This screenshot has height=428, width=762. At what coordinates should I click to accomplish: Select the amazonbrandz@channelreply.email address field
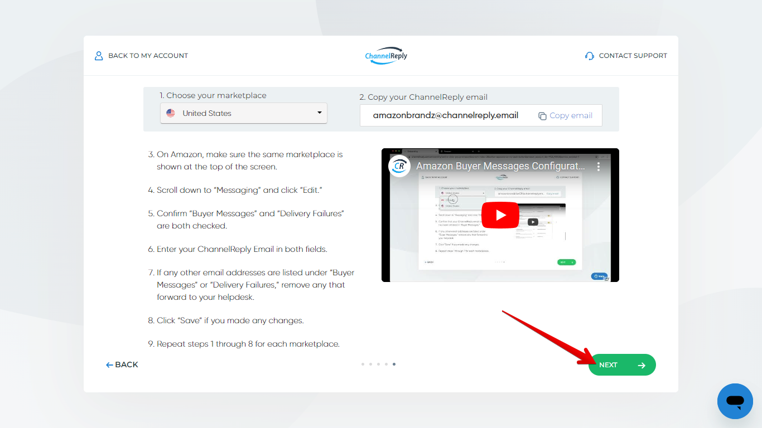446,115
